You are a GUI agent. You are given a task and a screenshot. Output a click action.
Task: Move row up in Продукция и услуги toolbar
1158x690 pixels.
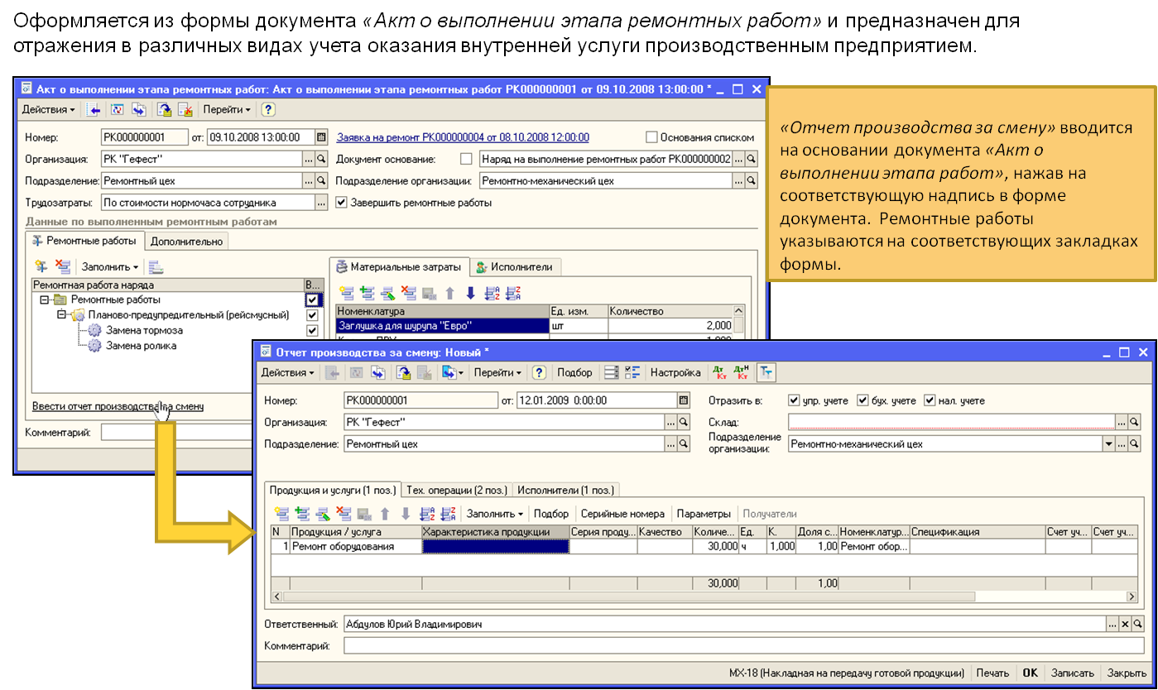(x=385, y=514)
